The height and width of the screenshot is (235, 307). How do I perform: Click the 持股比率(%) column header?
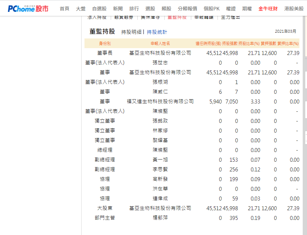(x=249, y=43)
